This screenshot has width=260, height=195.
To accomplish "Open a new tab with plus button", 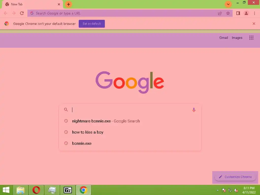I will (x=69, y=4).
